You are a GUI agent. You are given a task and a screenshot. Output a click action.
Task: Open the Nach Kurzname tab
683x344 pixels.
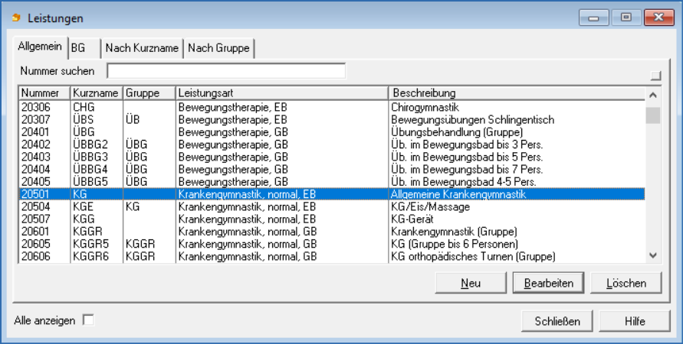click(x=142, y=48)
